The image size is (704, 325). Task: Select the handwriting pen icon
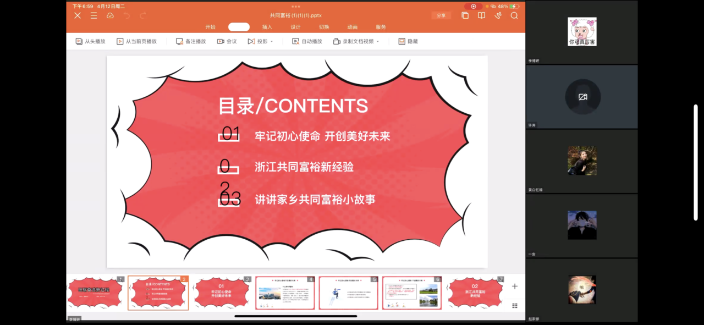pos(498,15)
